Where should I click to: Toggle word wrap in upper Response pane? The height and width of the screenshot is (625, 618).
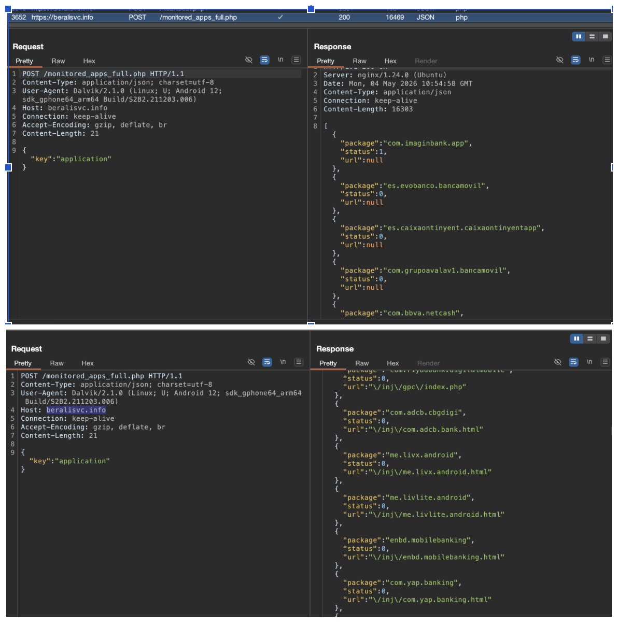[x=575, y=60]
